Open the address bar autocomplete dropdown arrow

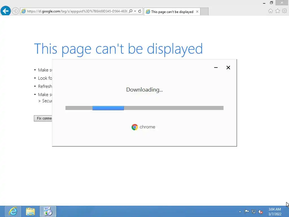pyautogui.click(x=135, y=11)
